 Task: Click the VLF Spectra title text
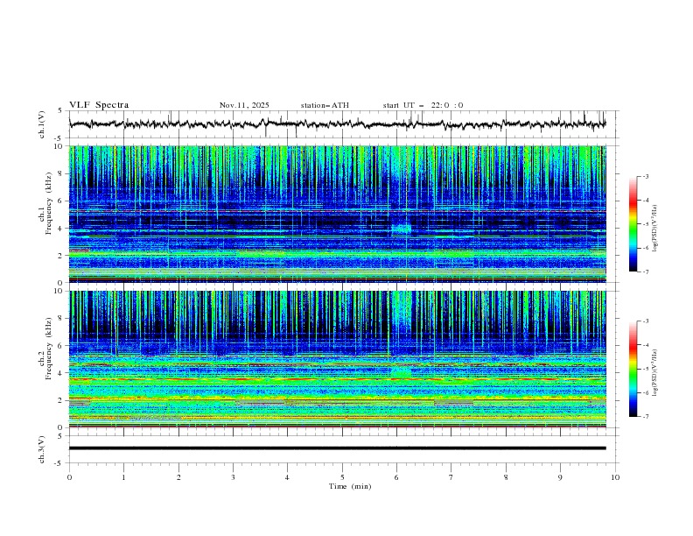tap(99, 105)
